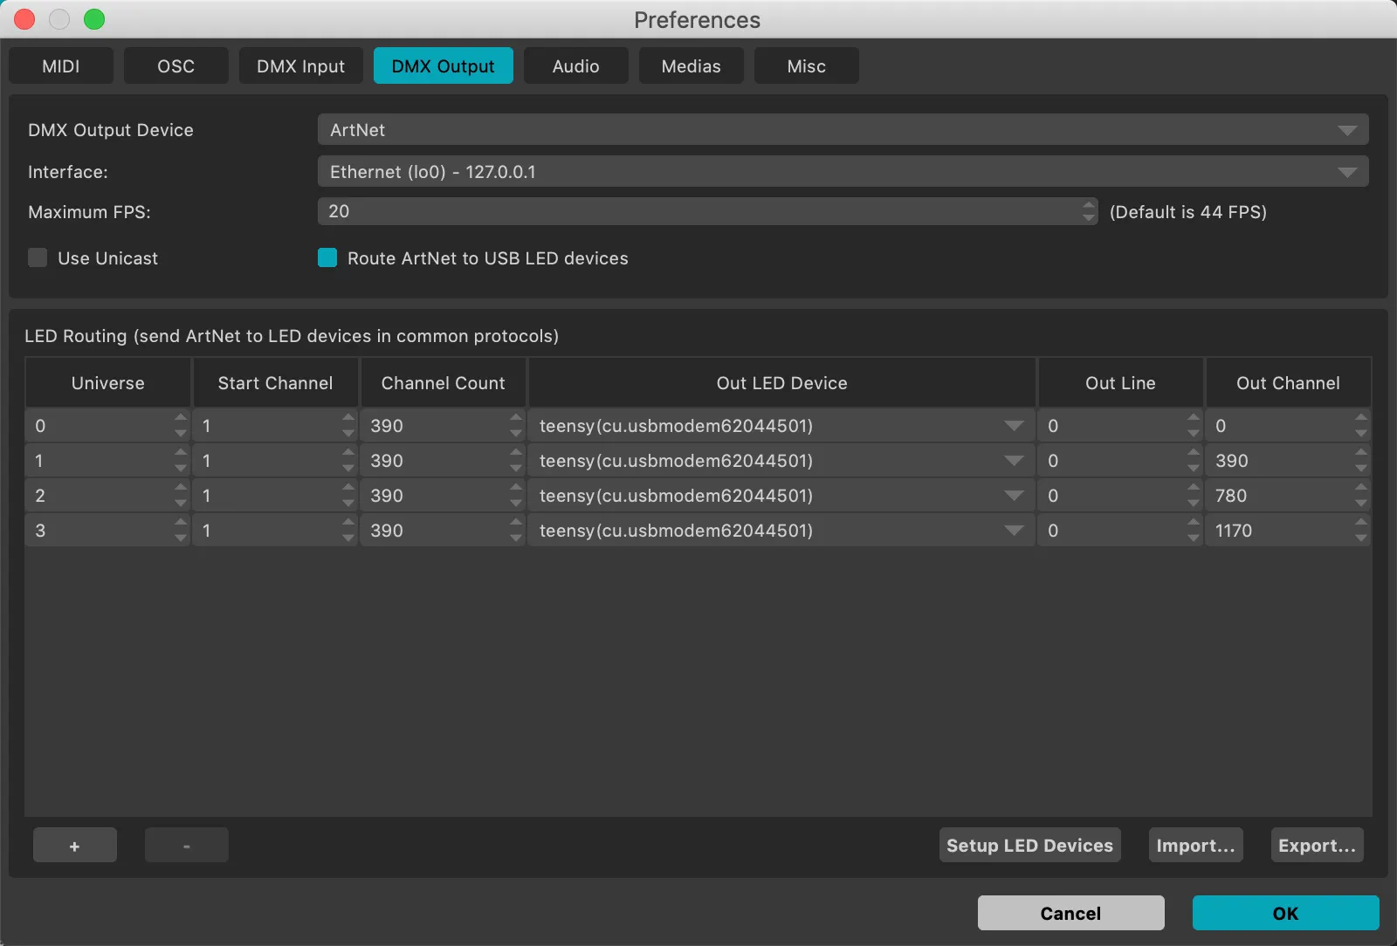Image resolution: width=1397 pixels, height=946 pixels.
Task: Click the Channel Count column header
Action: [x=443, y=383]
